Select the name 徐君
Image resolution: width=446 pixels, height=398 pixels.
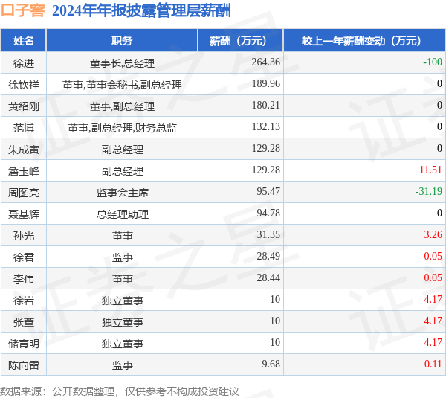pyautogui.click(x=24, y=257)
